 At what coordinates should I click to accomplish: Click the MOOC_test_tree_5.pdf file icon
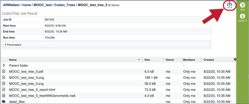tap(4, 72)
